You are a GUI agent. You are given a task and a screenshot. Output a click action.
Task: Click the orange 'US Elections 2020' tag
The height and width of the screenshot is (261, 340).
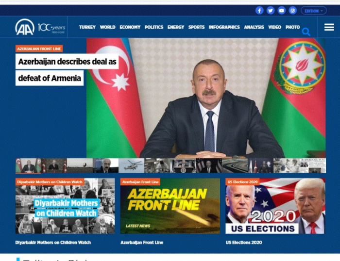243,182
